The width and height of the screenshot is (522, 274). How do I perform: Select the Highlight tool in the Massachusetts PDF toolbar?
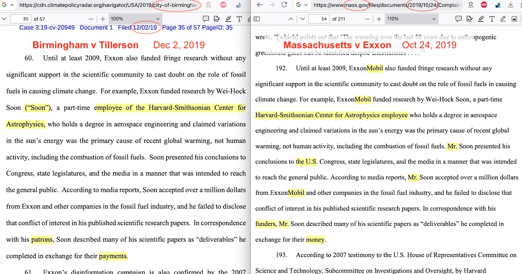pos(481,19)
